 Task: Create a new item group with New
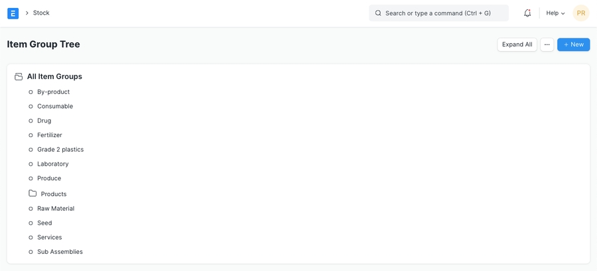[x=573, y=44]
